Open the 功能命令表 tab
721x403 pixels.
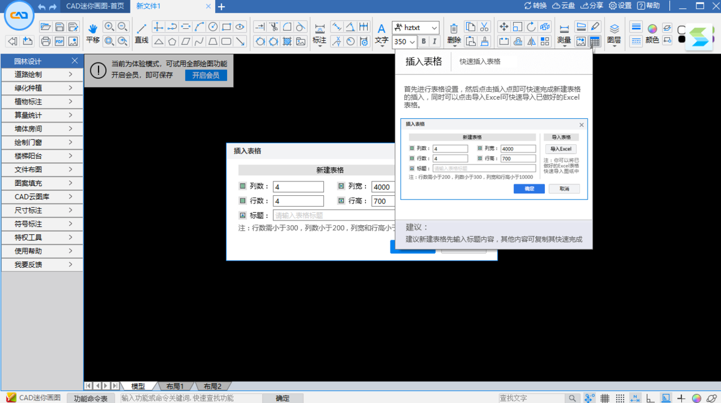click(91, 398)
